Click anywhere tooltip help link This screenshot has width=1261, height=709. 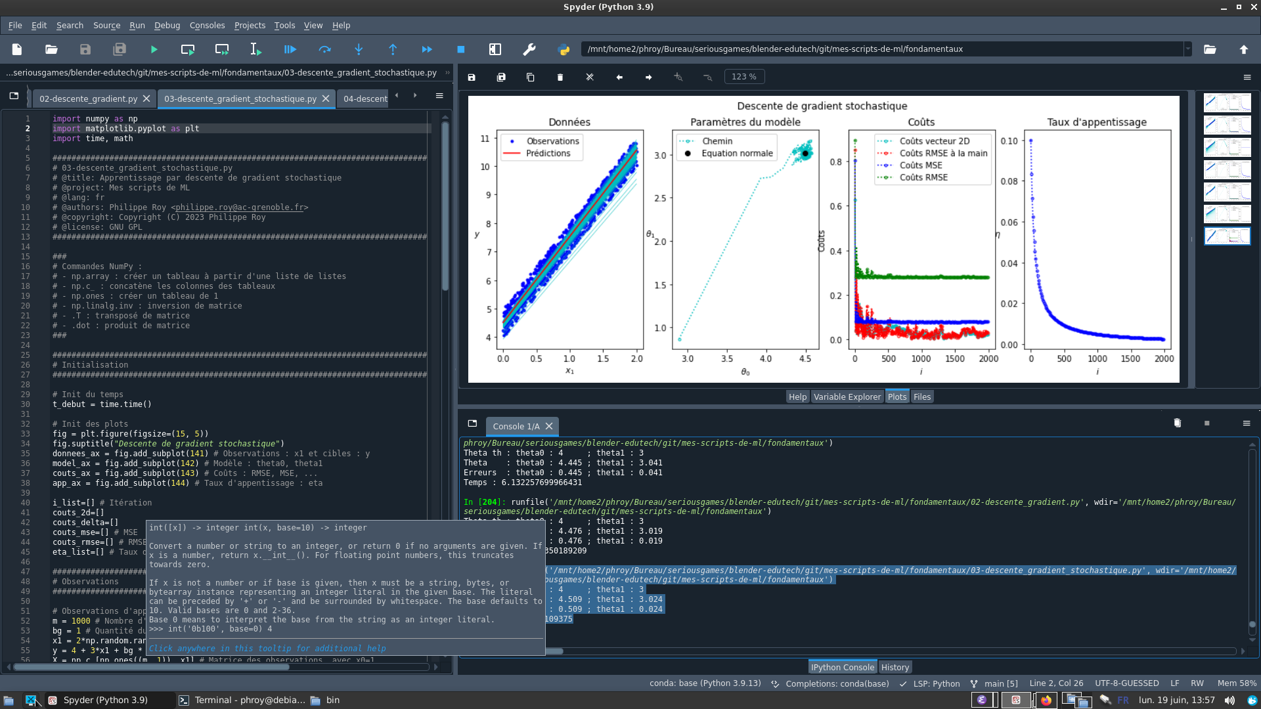tap(266, 647)
